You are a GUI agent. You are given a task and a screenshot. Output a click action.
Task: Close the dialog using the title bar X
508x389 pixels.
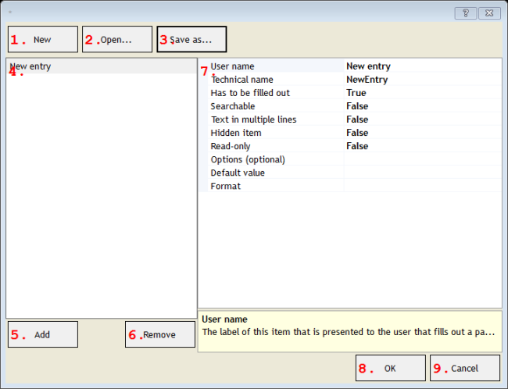point(489,13)
